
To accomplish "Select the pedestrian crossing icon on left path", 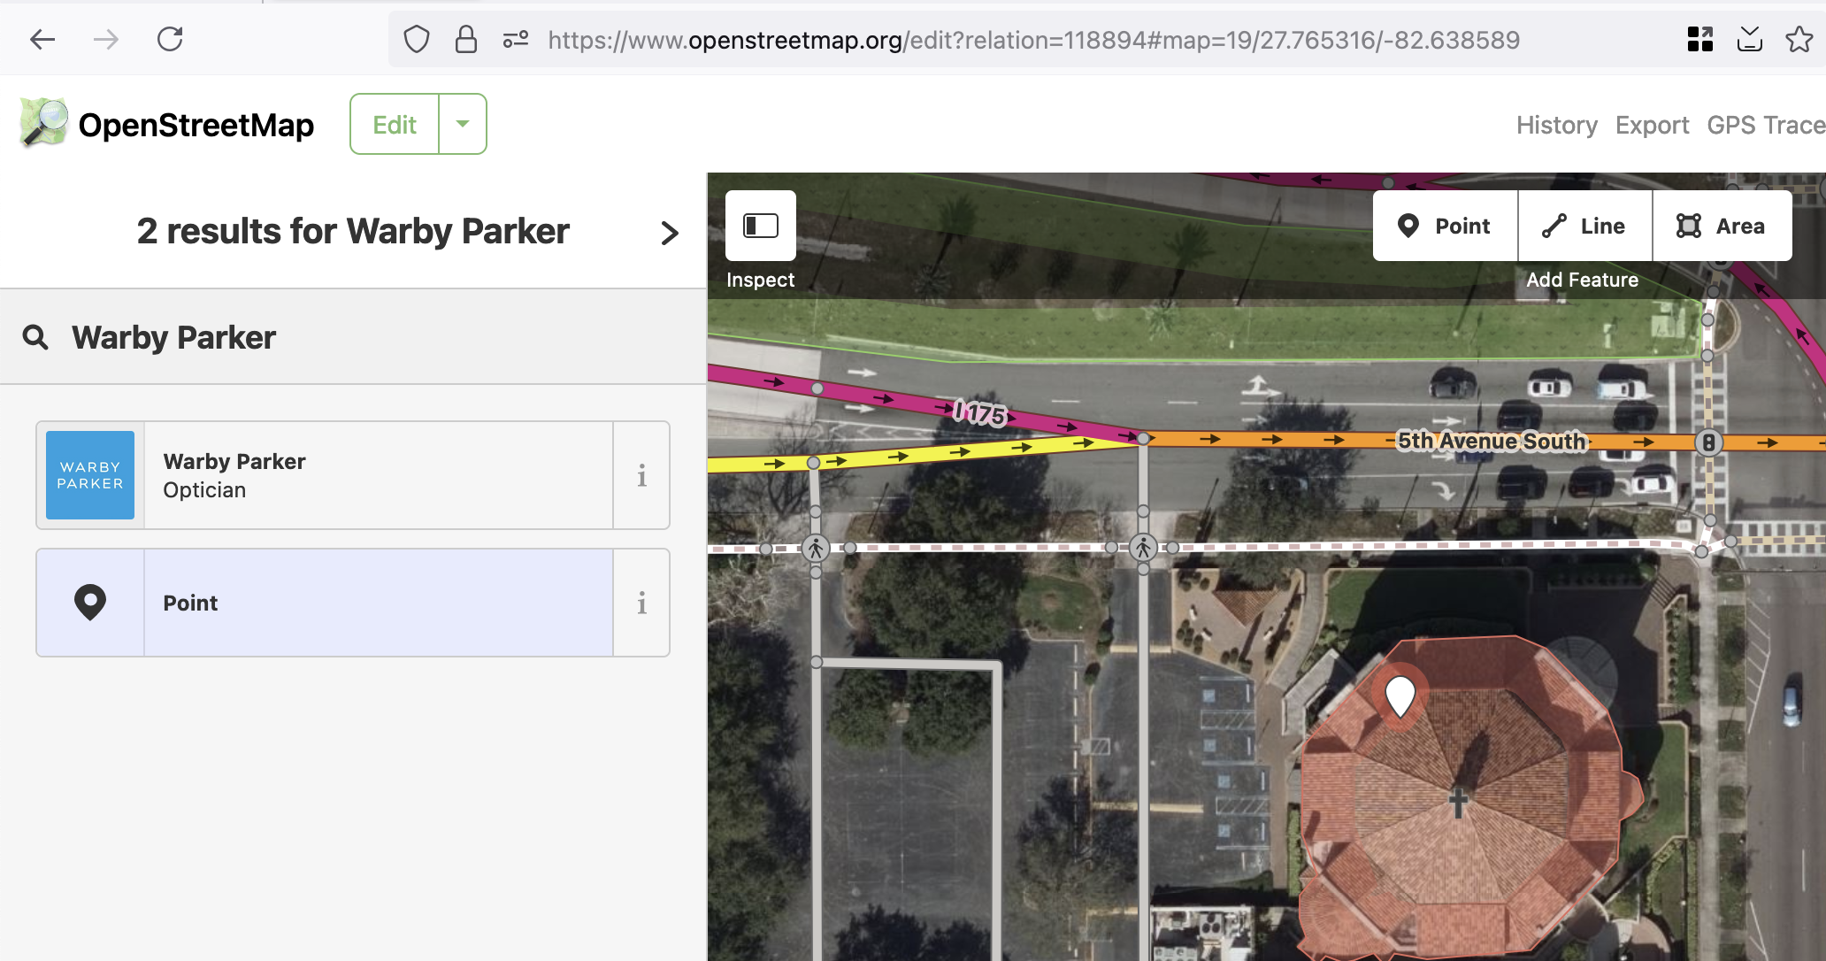I will tap(816, 548).
